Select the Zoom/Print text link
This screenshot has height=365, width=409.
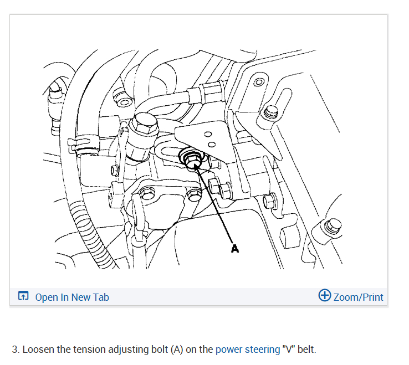[x=358, y=297]
